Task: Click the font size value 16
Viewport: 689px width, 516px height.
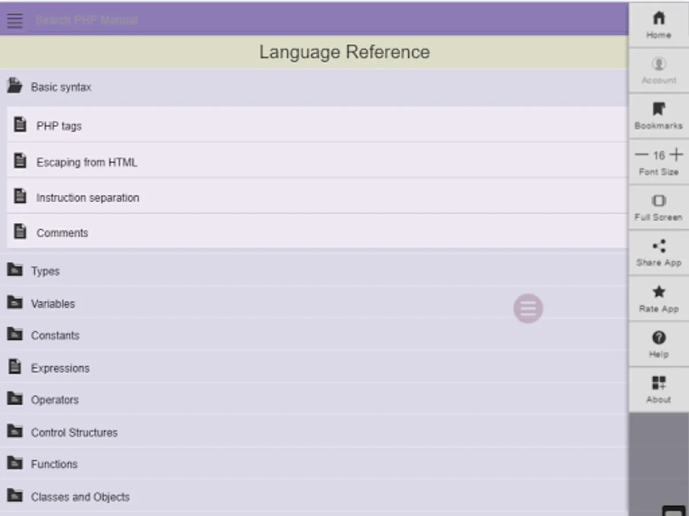Action: tap(659, 155)
